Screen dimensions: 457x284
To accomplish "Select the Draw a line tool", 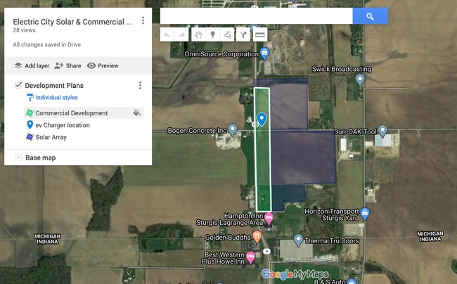I will [x=228, y=34].
